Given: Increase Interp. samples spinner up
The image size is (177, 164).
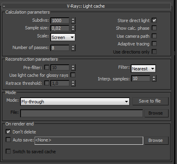Looking at the screenshot, I should (154, 77).
